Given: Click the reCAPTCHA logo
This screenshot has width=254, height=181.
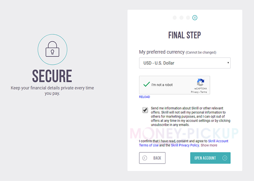Looking at the screenshot, I should point(200,83).
